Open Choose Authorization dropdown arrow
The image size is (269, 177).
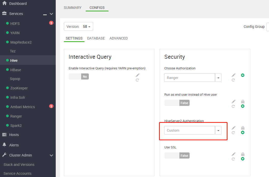pos(218,78)
